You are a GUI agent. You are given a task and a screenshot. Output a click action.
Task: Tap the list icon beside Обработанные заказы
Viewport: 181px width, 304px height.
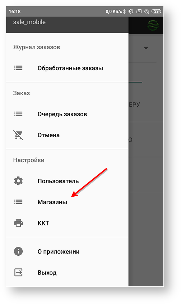(18, 68)
